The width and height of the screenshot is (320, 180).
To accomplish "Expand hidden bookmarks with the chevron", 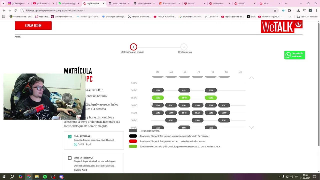I will click(290, 17).
